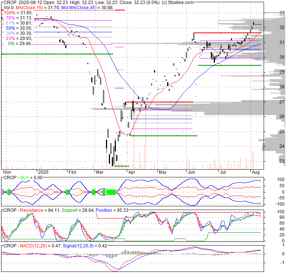
Task: Click the 'CROP - BUY = 0.00' indicator title
Action: coord(23,178)
